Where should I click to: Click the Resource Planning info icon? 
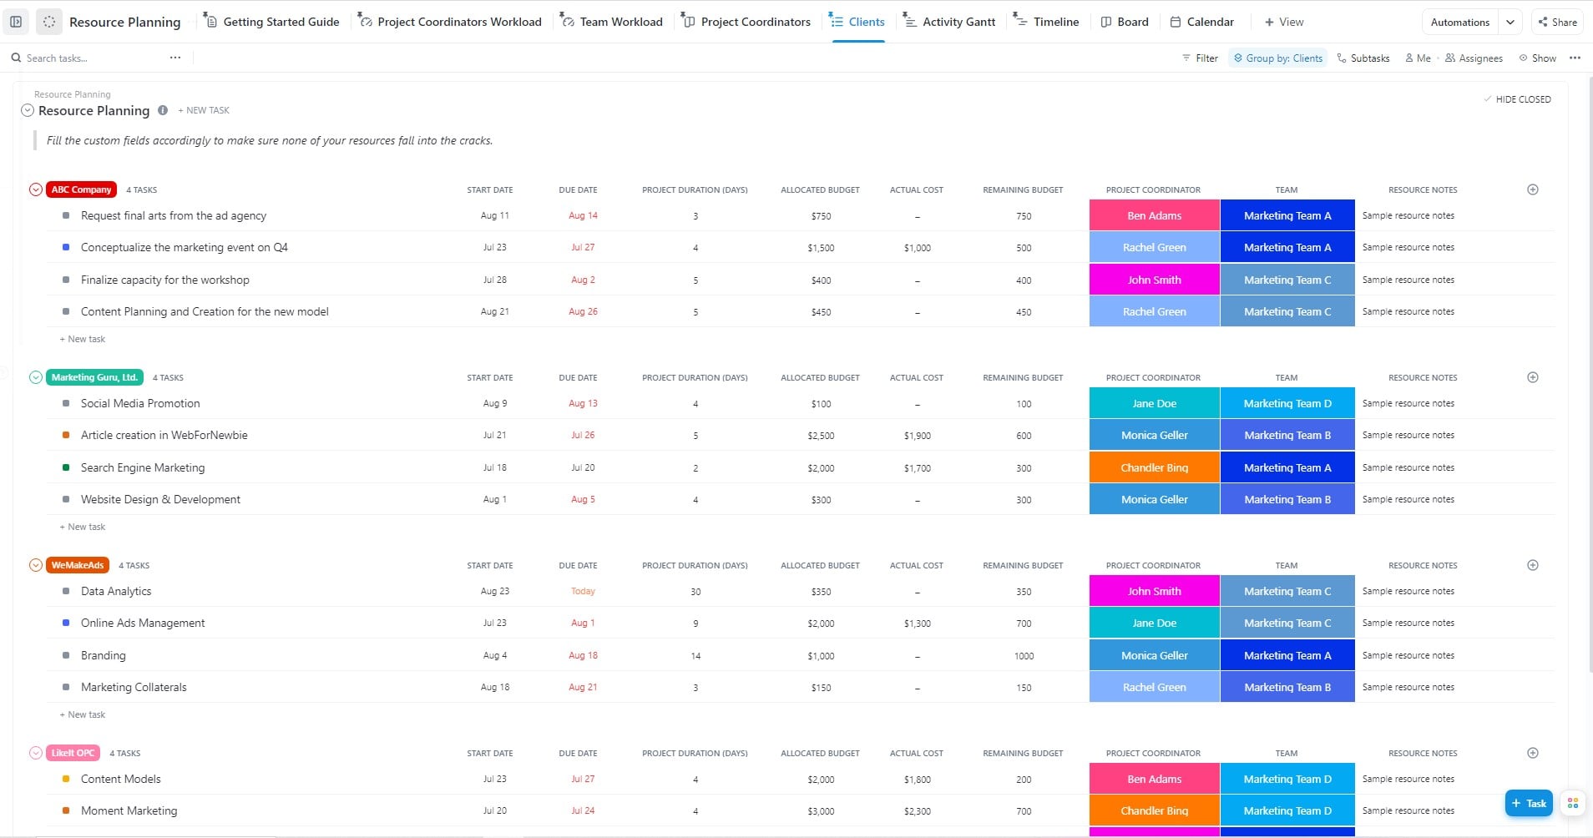coord(163,110)
